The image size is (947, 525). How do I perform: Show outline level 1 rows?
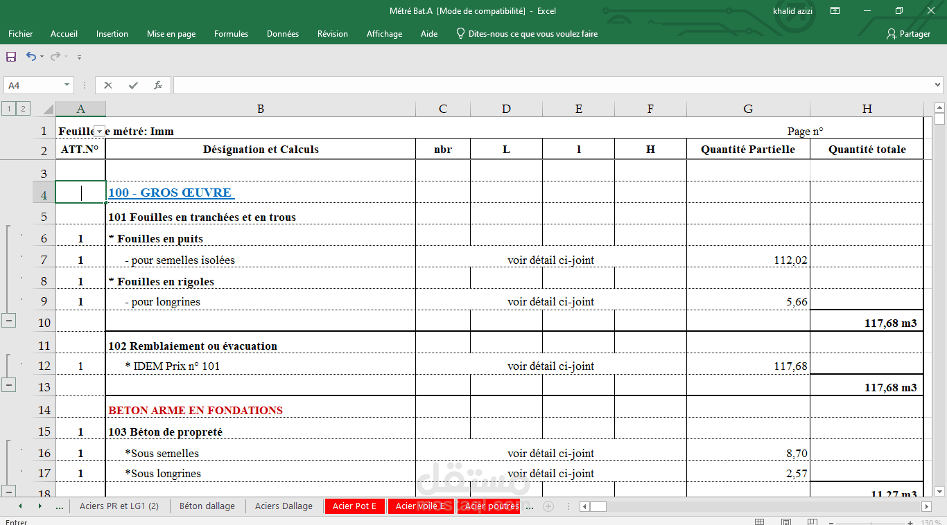coord(9,108)
